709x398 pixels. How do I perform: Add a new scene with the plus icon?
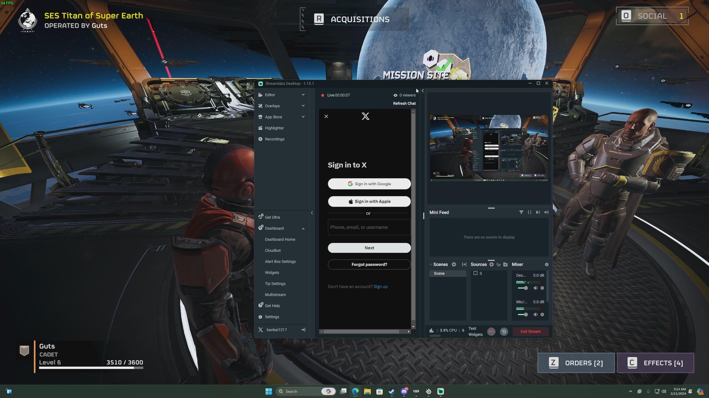[454, 265]
